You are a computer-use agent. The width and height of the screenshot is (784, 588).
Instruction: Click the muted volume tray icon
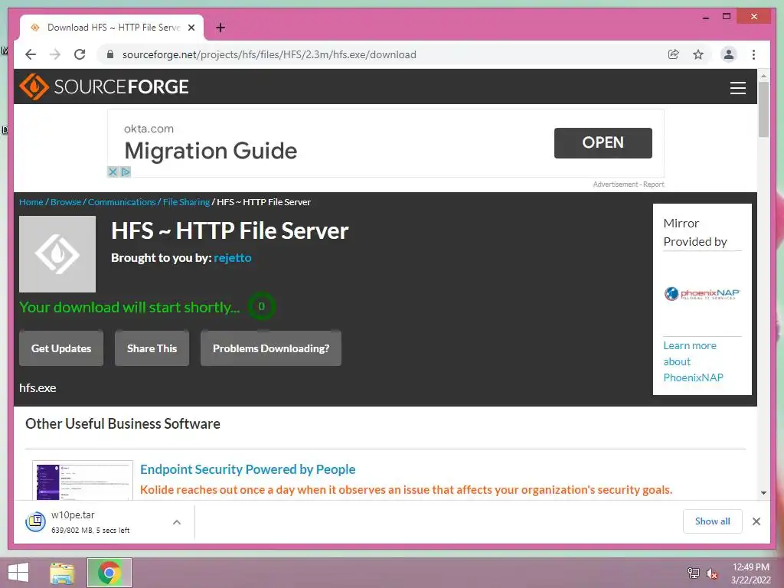(711, 573)
